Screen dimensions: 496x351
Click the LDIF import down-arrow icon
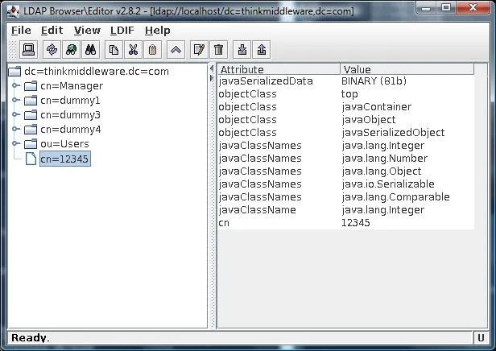tap(242, 50)
